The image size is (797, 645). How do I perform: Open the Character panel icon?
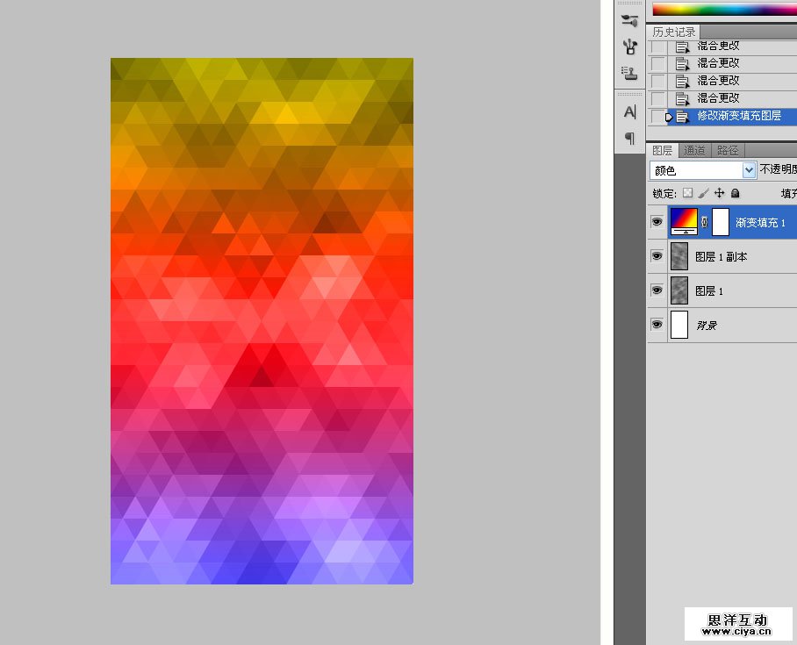pos(629,112)
